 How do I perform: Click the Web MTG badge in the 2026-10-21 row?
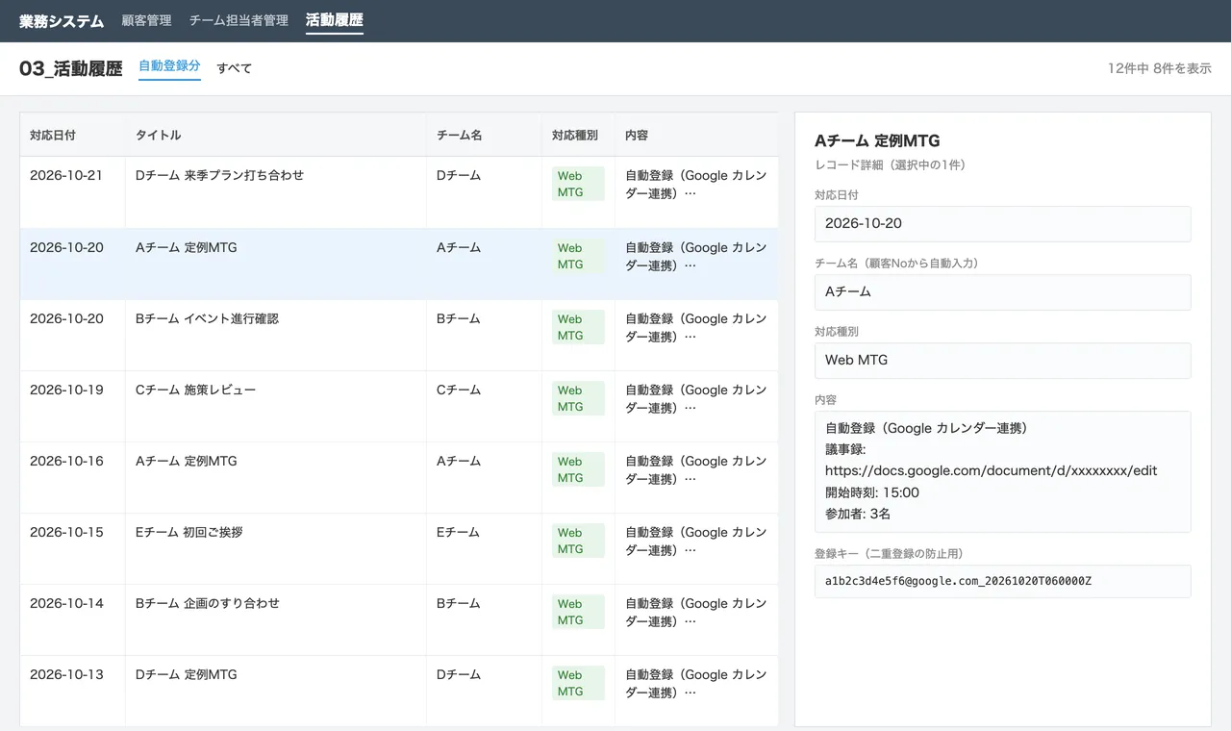(578, 184)
